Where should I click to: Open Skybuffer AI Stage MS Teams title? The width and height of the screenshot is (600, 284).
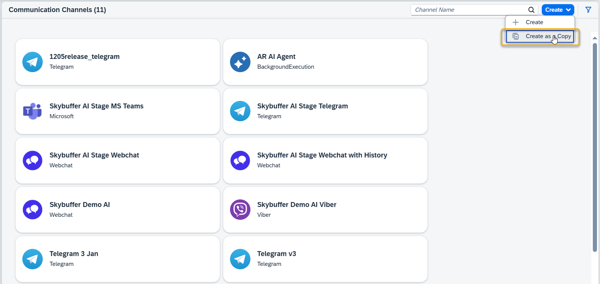(96, 106)
